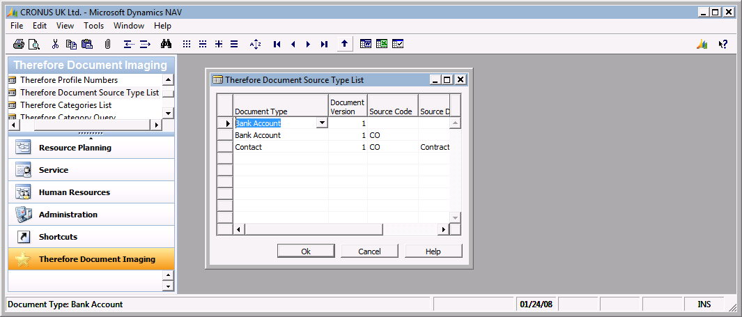Image resolution: width=742 pixels, height=317 pixels.
Task: Click the left-pointing indent arrow icon
Action: pos(129,44)
